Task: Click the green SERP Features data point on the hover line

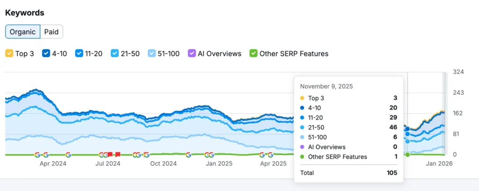Action: click(x=407, y=154)
